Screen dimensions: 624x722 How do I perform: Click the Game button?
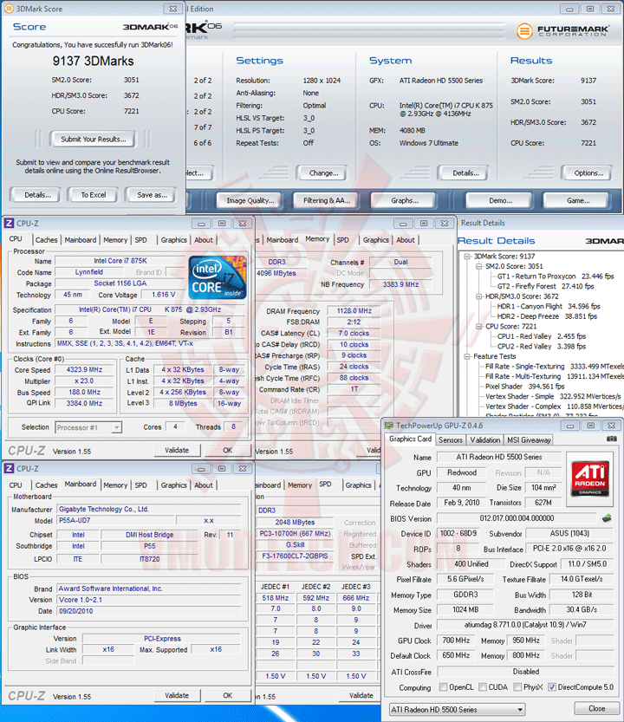(578, 200)
